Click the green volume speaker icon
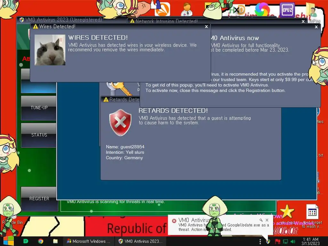Viewport: 328px width, 246px height. point(293,242)
